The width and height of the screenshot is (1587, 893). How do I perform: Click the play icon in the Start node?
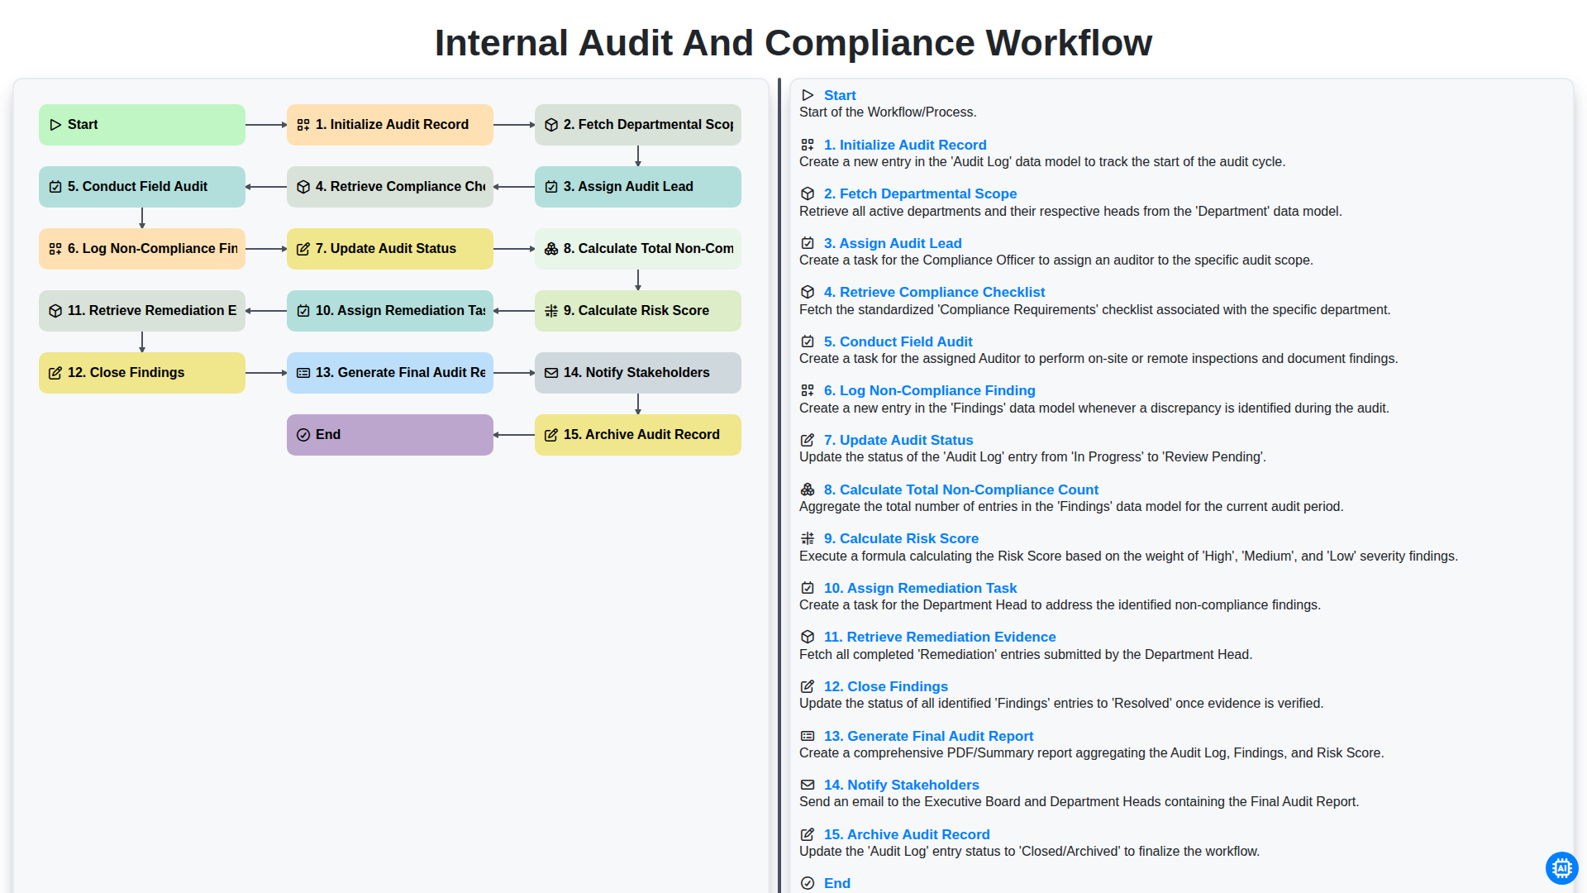point(55,125)
